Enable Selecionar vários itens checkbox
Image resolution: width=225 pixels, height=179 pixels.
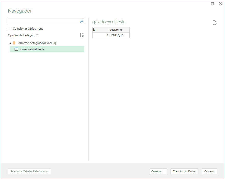coord(10,29)
